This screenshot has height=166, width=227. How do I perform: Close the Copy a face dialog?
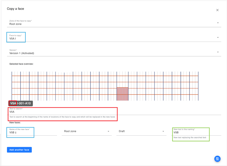(x=217, y=10)
